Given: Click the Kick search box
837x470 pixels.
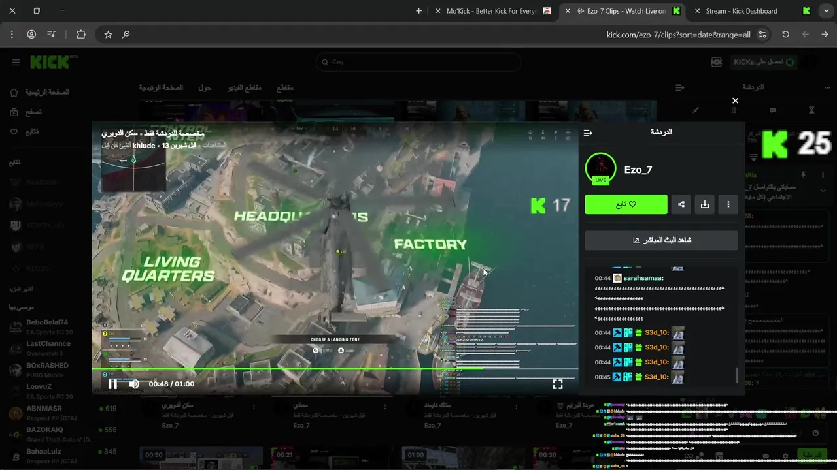Looking at the screenshot, I should (418, 62).
